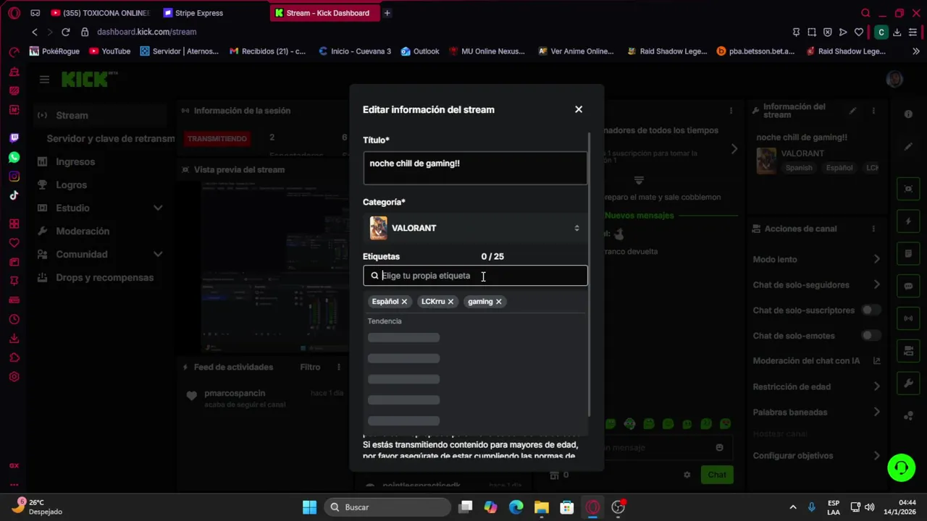
Task: Open chat settings gear icon
Action: point(687,475)
